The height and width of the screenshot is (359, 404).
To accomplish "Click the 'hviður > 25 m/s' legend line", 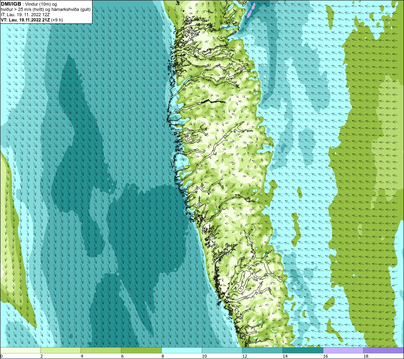I will pos(46,10).
